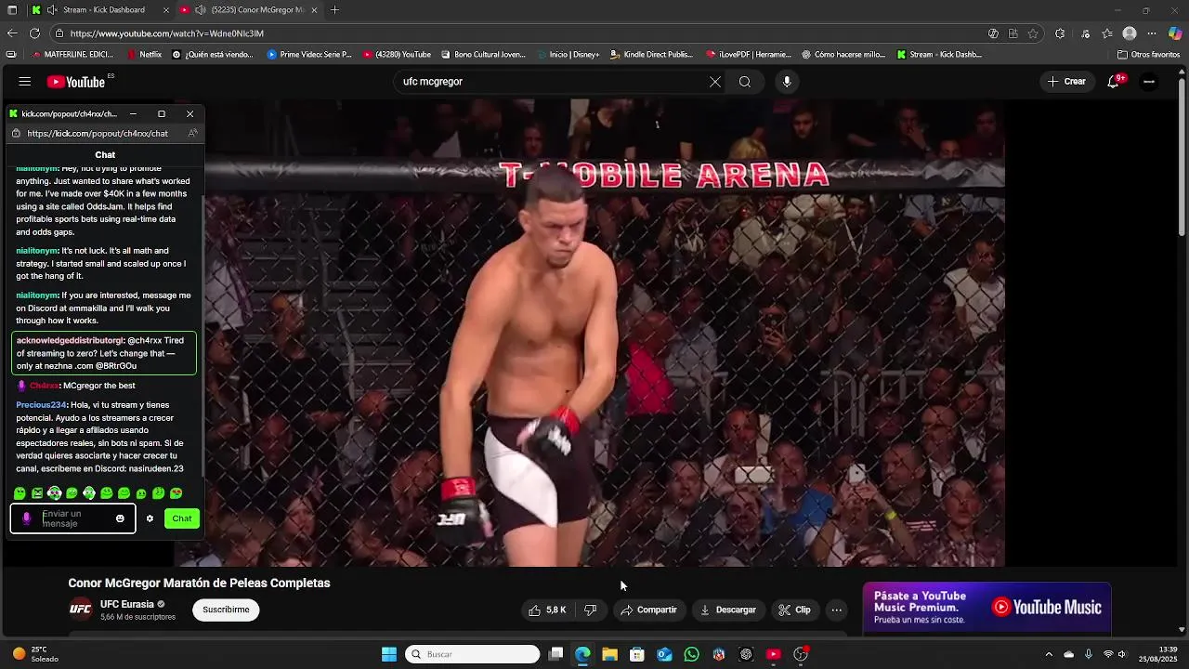1189x669 pixels.
Task: Click the Crear button
Action: pyautogui.click(x=1066, y=82)
